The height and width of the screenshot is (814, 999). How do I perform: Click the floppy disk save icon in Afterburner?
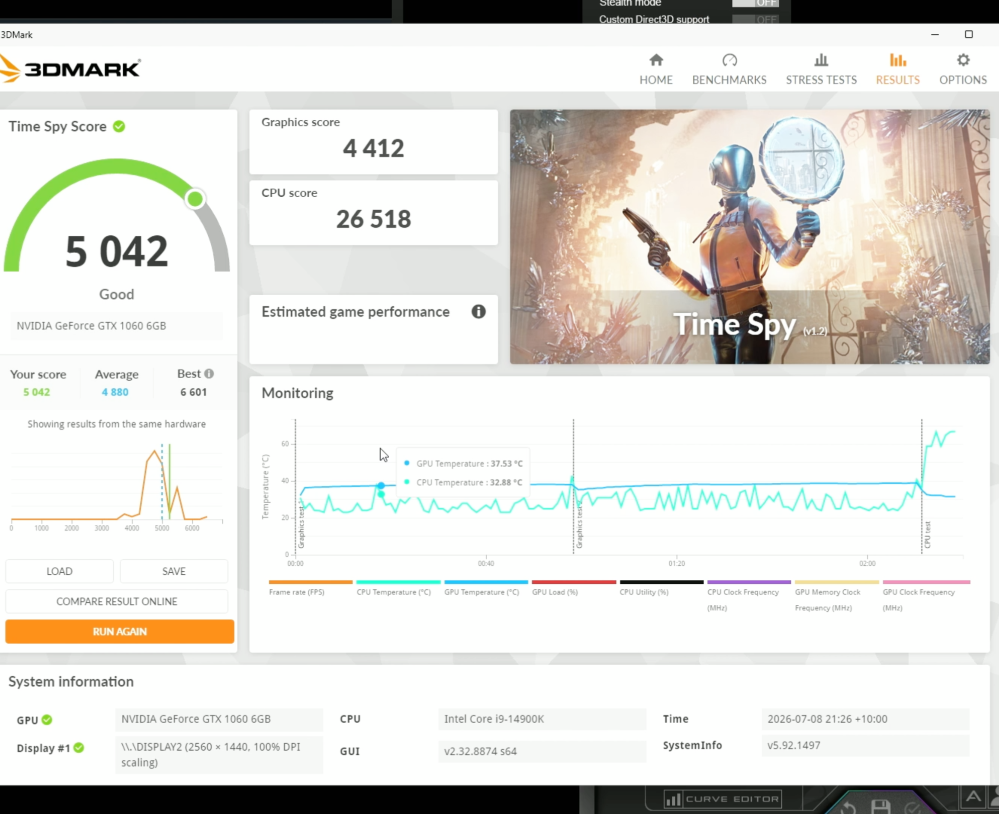[881, 808]
